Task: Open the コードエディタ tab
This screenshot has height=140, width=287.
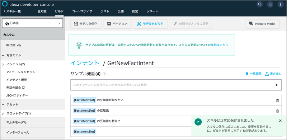Action: coord(82,11)
